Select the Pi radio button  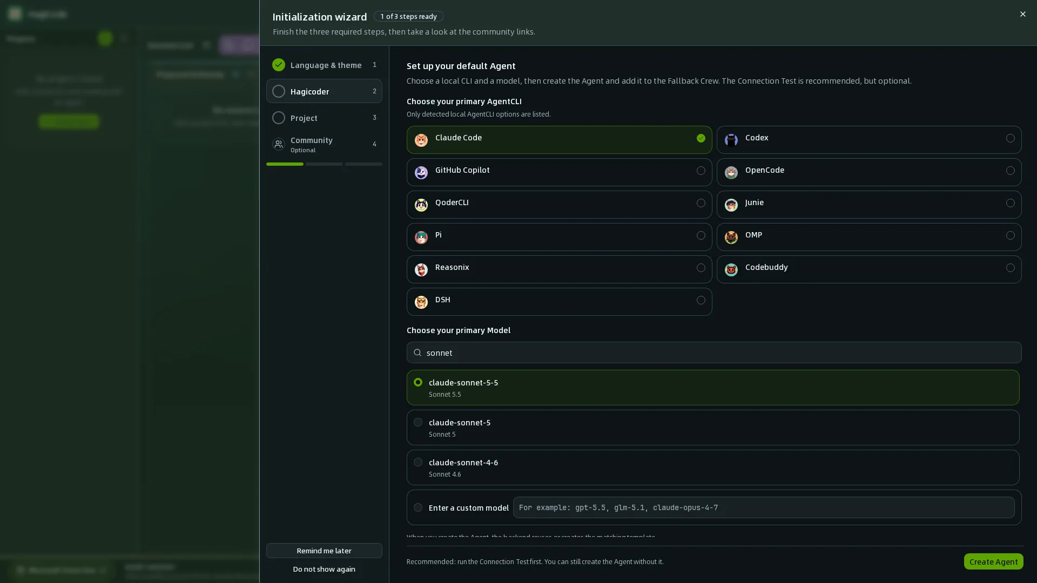pos(701,235)
